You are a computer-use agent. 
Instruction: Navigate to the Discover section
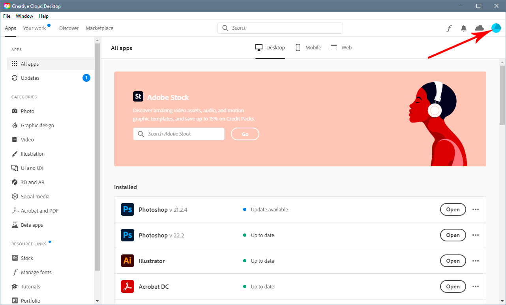(69, 28)
